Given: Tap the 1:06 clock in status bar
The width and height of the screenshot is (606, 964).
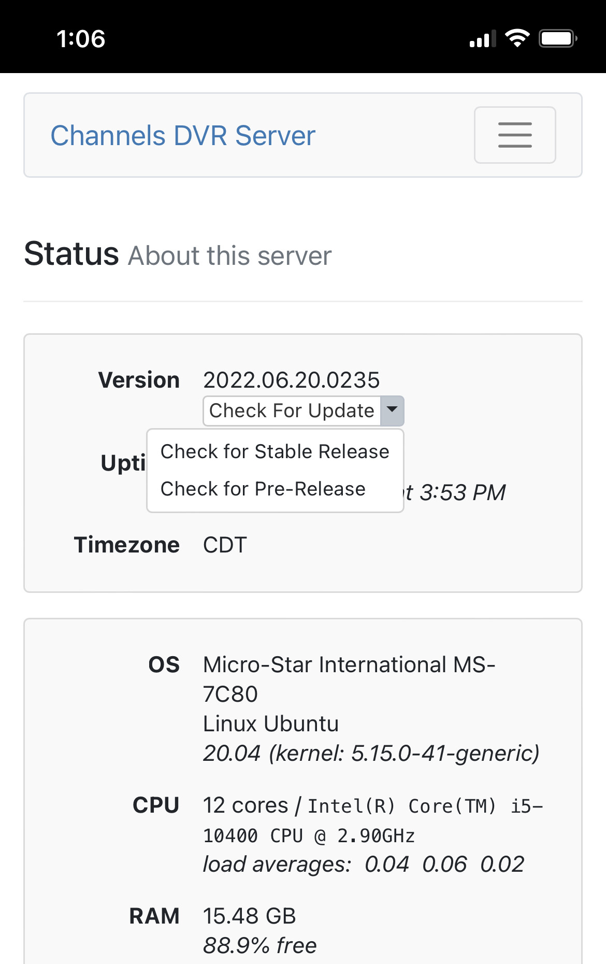Looking at the screenshot, I should click(x=81, y=39).
